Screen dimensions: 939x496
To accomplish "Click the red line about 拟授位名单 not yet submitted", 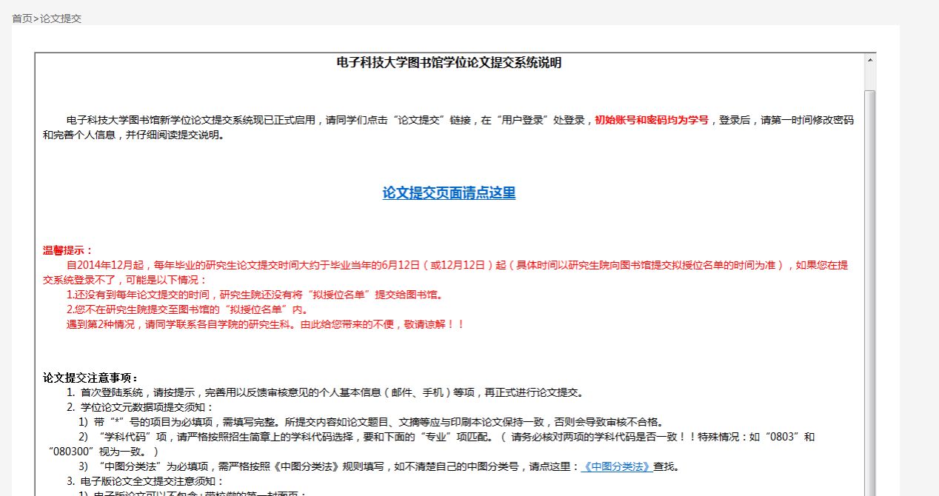I will tap(254, 295).
